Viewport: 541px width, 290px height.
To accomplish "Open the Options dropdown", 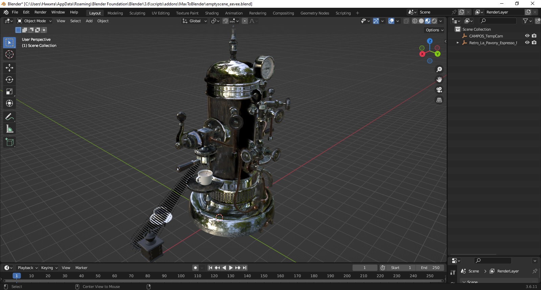I will 434,30.
